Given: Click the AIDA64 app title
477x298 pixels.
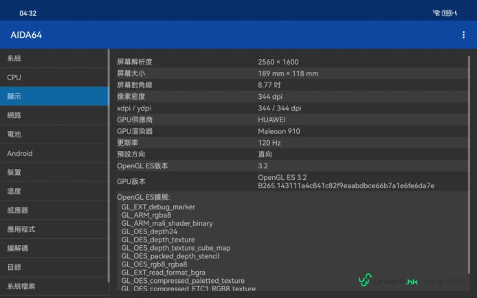Looking at the screenshot, I should [x=26, y=35].
